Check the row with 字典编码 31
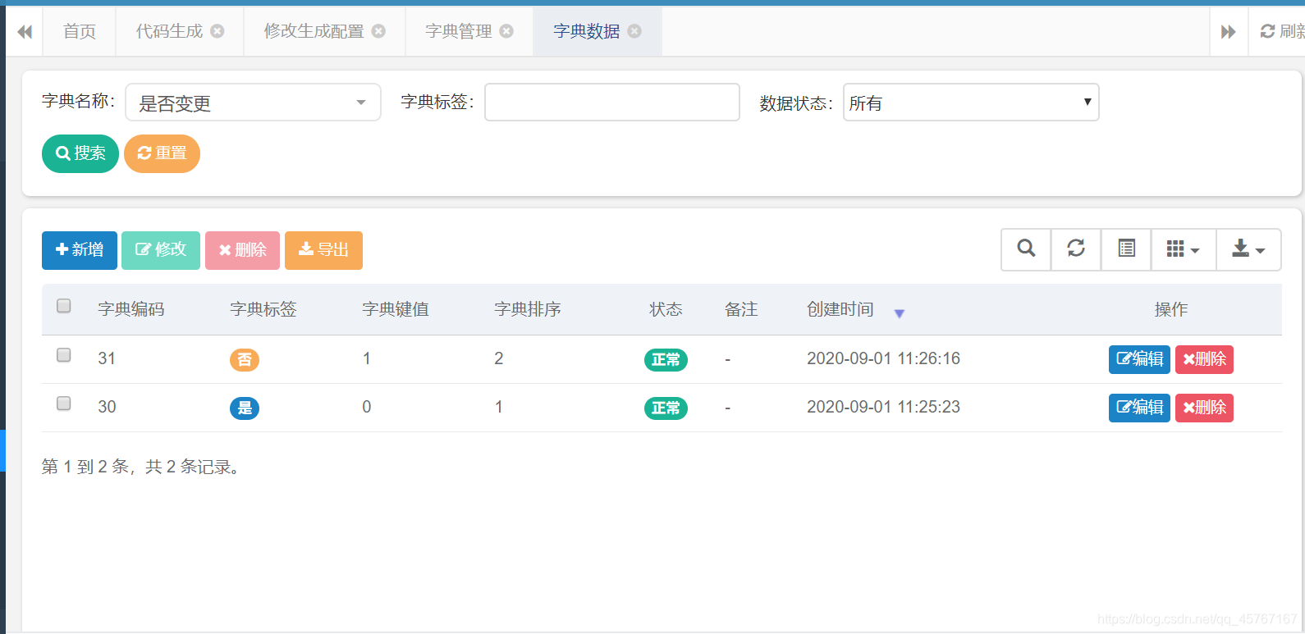The image size is (1305, 634). (63, 355)
